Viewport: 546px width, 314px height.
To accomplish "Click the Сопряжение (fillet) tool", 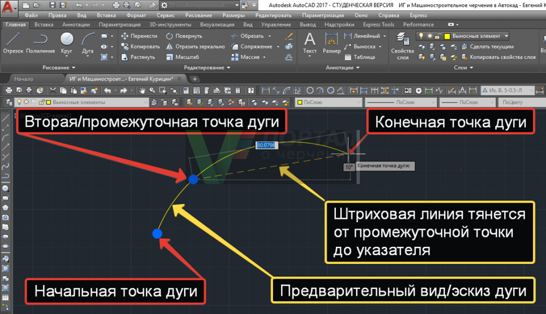I will (x=252, y=46).
